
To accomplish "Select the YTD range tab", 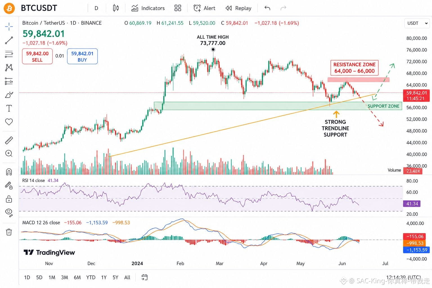I will (x=91, y=278).
